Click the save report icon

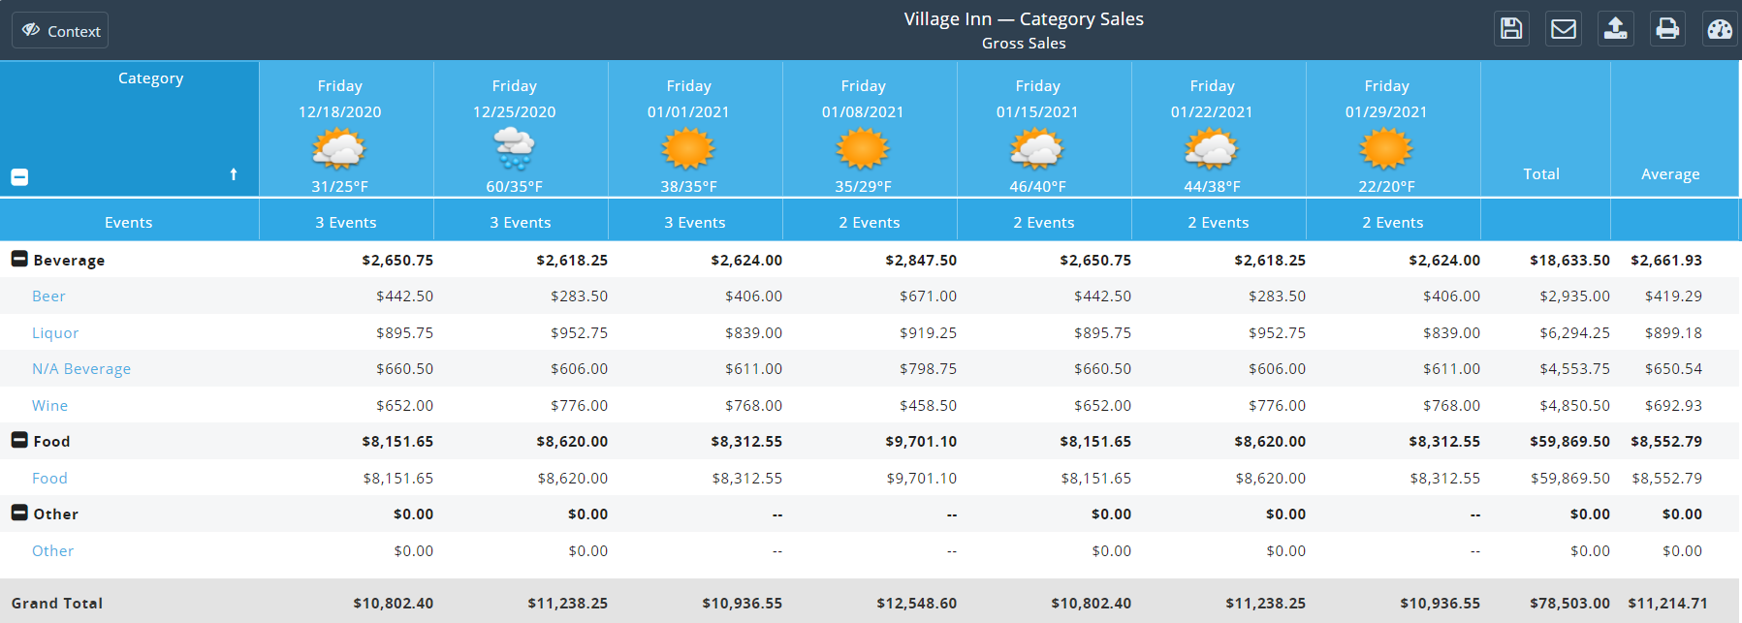(x=1511, y=29)
